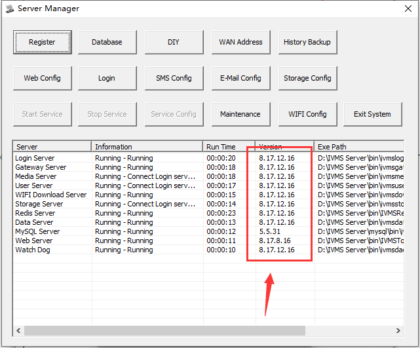Click MySQL Server's exe path cell
Viewport: 420px width, 348px height.
[x=360, y=231]
